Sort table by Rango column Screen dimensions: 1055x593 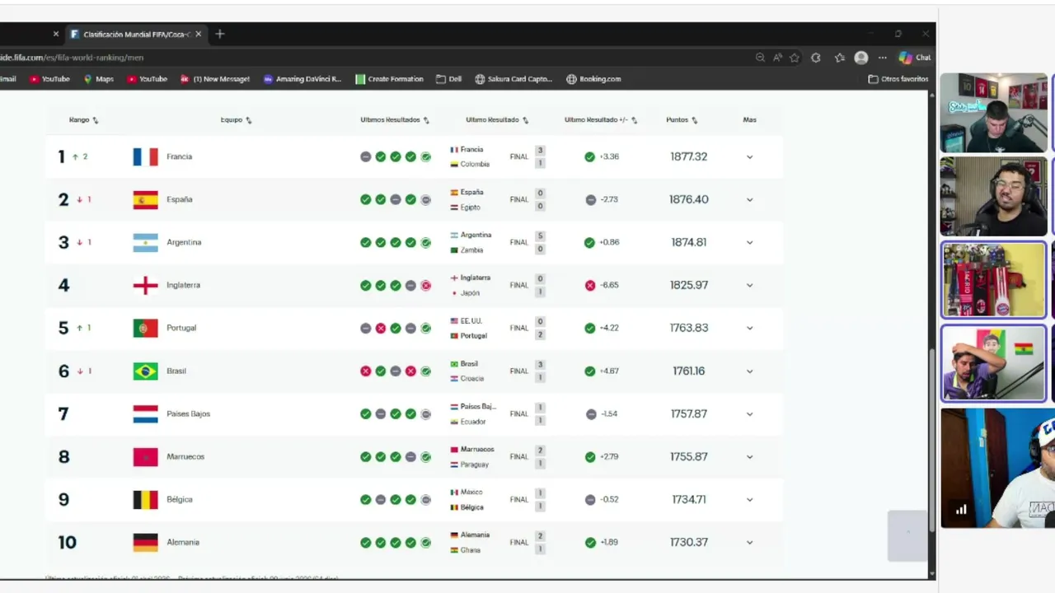[84, 120]
